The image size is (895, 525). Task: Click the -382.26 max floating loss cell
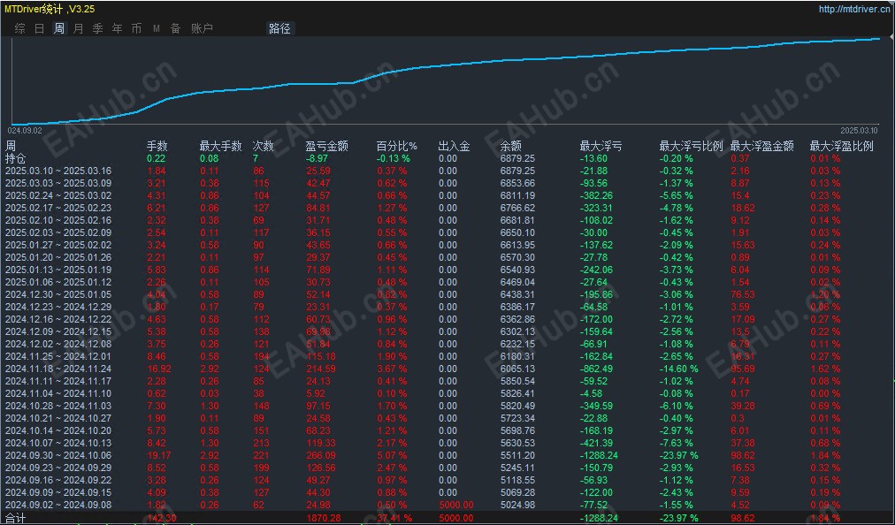pyautogui.click(x=596, y=195)
